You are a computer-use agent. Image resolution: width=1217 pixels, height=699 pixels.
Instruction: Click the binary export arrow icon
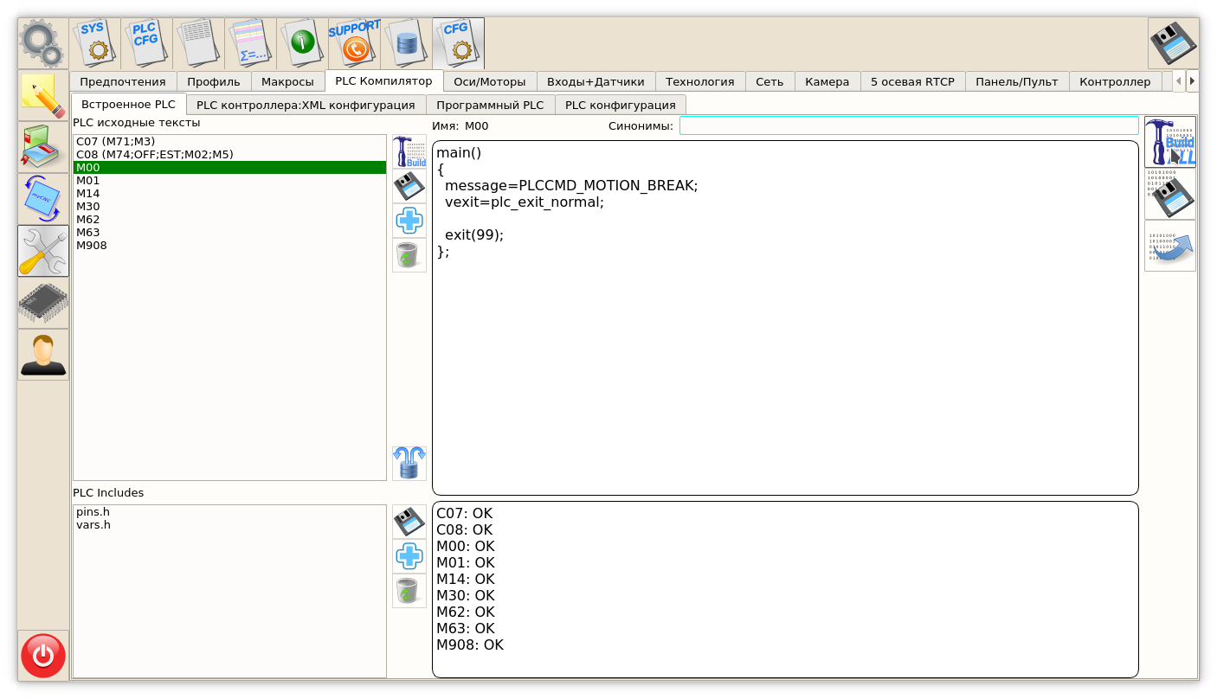click(x=1169, y=247)
